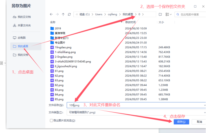Click the 保存 button

coord(180,122)
